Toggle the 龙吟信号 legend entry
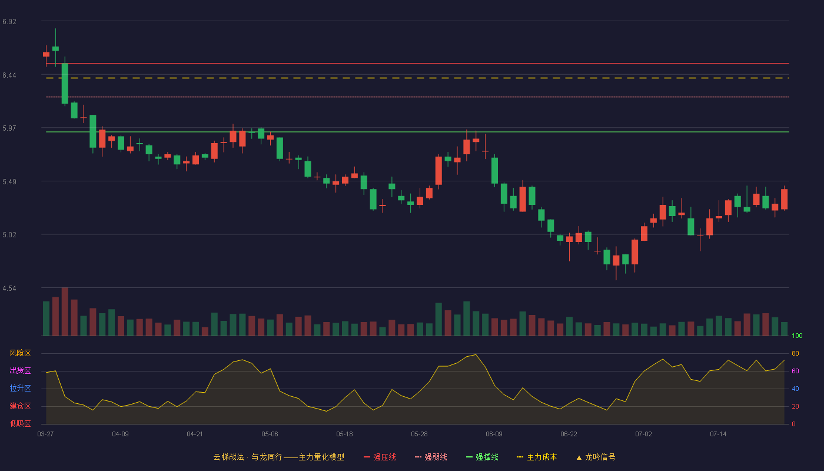 (x=595, y=457)
